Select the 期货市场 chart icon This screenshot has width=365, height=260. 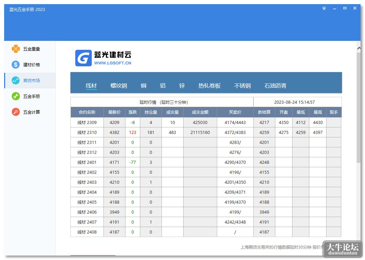(16, 80)
